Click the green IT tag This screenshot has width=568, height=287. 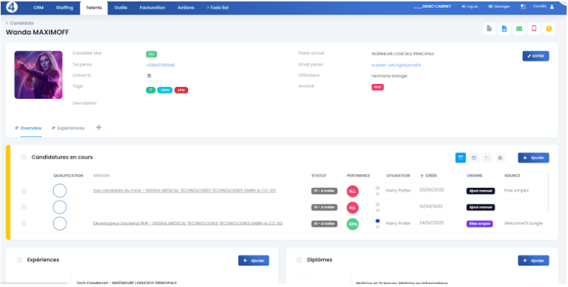coord(151,90)
